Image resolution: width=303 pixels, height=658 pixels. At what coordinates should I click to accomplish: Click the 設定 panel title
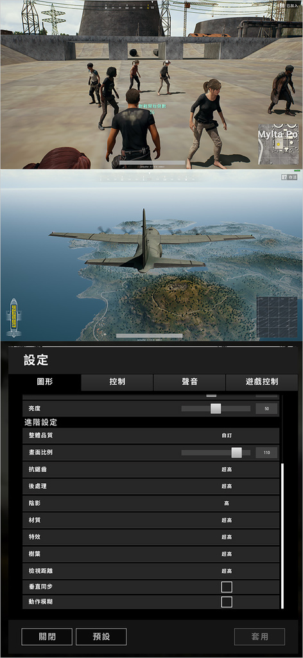[x=36, y=360]
